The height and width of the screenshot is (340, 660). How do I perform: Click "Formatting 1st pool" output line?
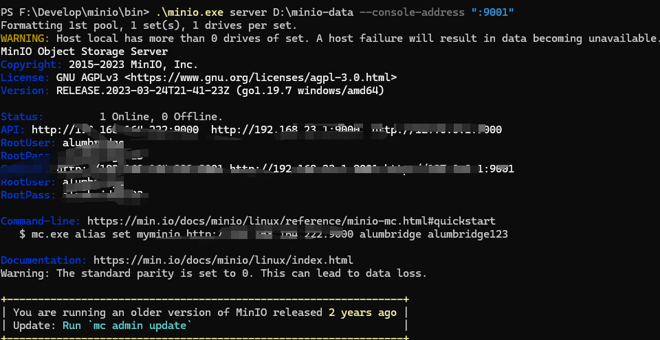pos(149,25)
